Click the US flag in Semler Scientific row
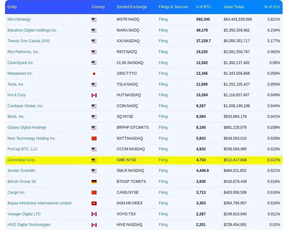The height and width of the screenshot is (230, 287). coord(94,171)
